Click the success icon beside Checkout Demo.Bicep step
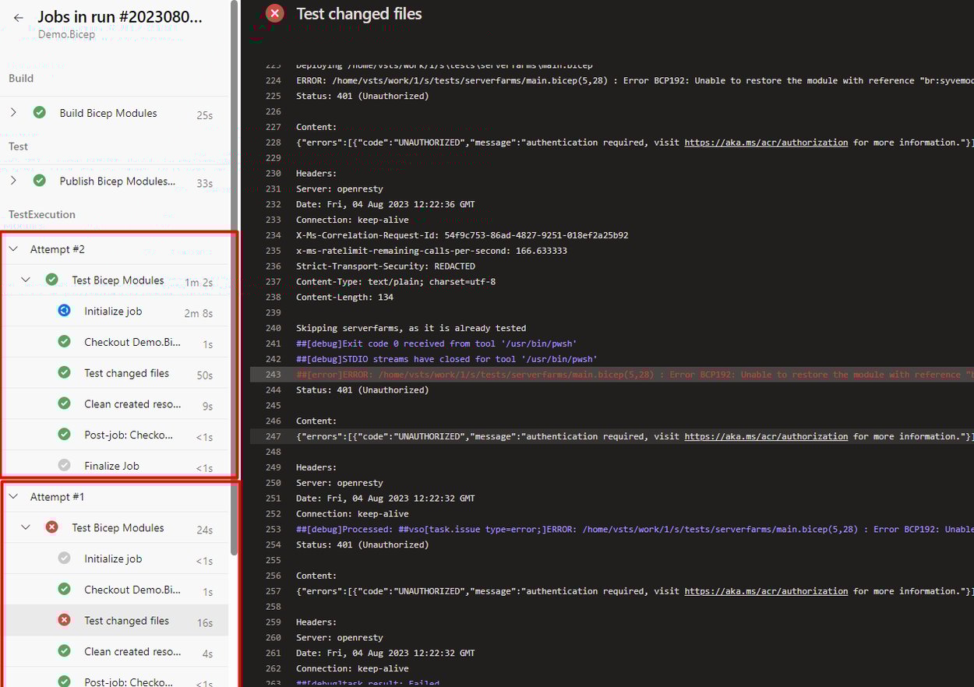The width and height of the screenshot is (974, 687). pyautogui.click(x=64, y=341)
